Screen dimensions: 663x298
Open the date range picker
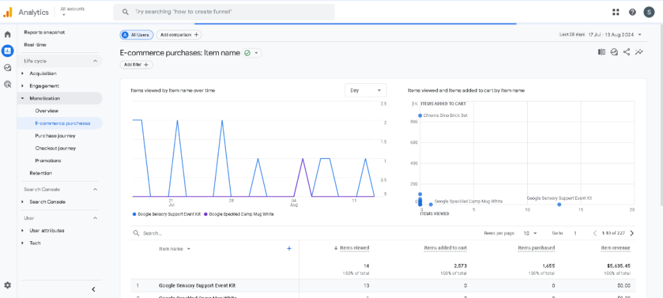(x=601, y=35)
